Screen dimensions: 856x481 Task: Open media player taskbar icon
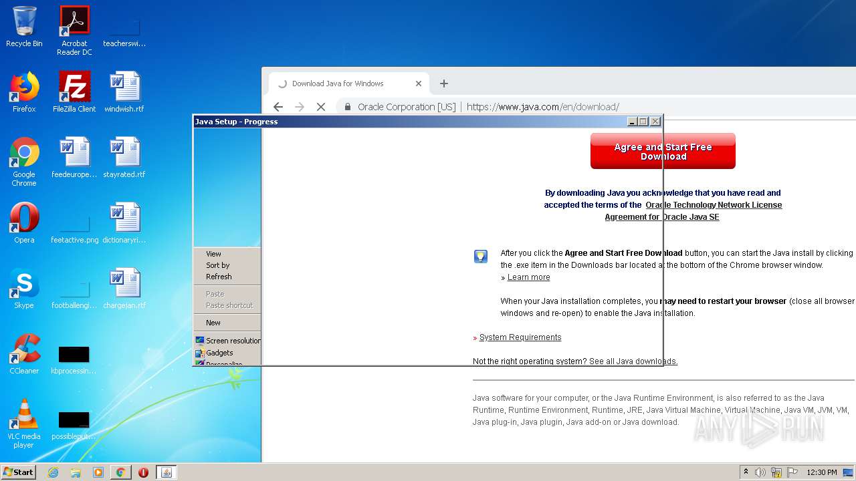click(x=98, y=472)
